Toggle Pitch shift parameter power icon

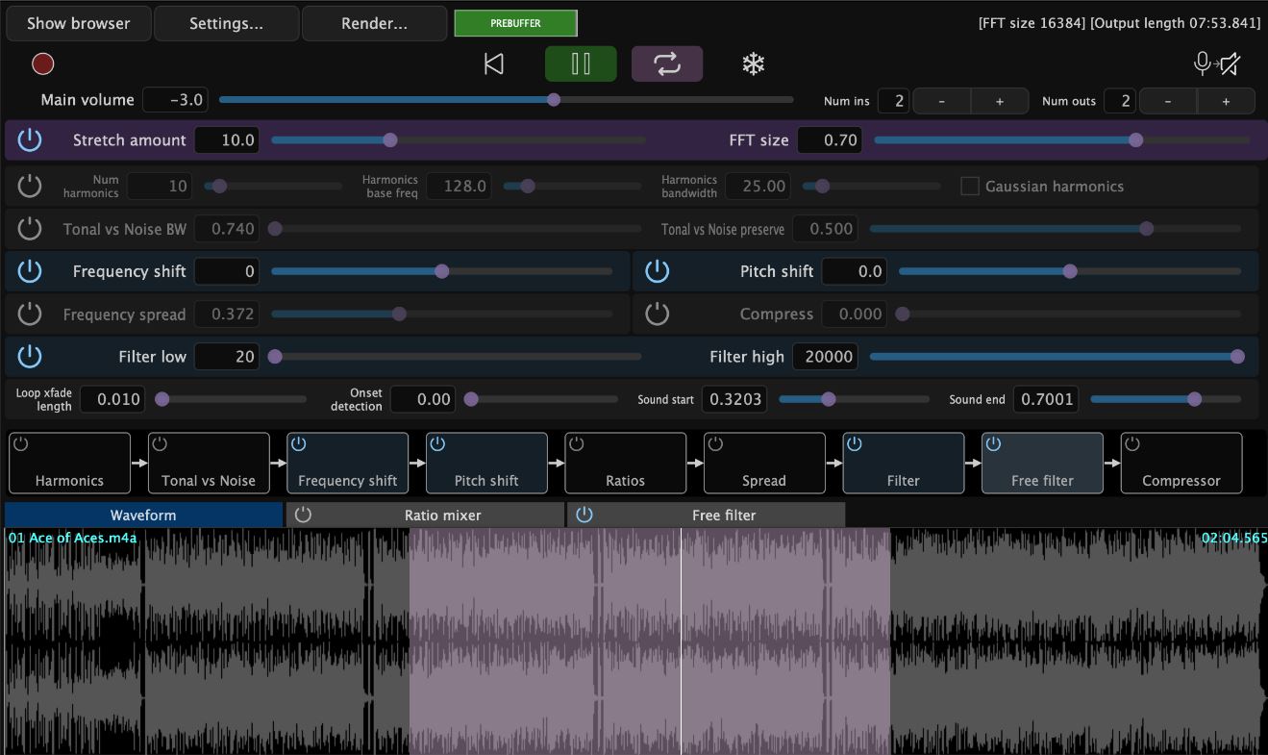(657, 271)
